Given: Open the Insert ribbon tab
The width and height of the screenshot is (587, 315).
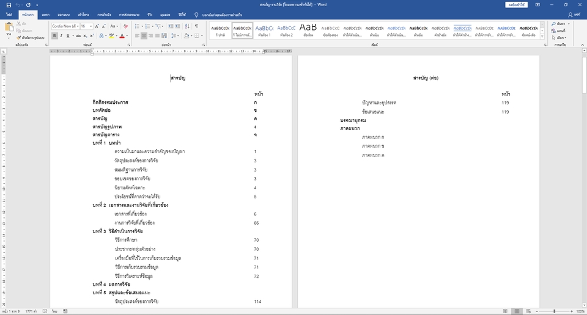Looking at the screenshot, I should (46, 15).
